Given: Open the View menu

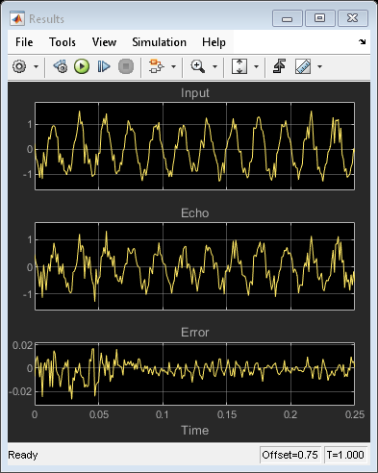Looking at the screenshot, I should (x=104, y=42).
